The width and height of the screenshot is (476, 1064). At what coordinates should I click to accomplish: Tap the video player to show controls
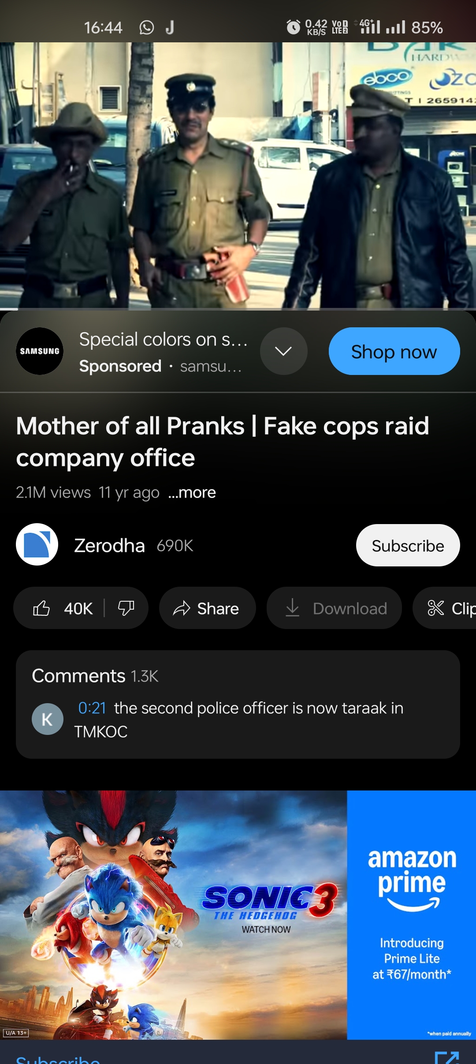[x=238, y=175]
